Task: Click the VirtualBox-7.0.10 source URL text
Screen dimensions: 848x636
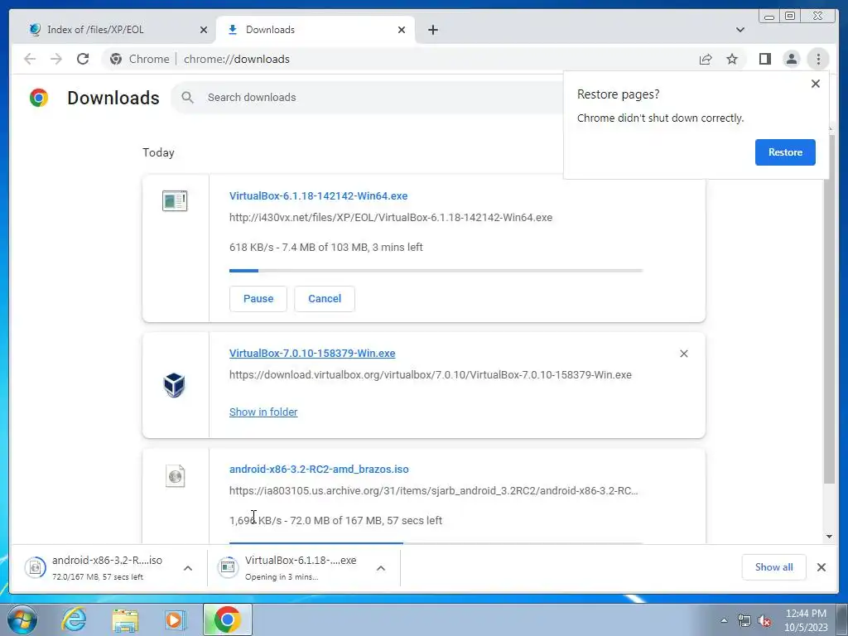Action: click(x=431, y=375)
